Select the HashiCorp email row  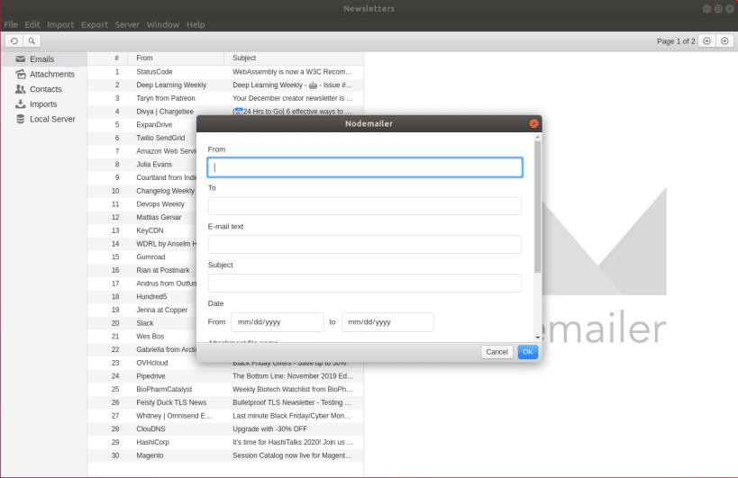(225, 442)
